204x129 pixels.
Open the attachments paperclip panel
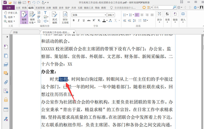click(6, 82)
